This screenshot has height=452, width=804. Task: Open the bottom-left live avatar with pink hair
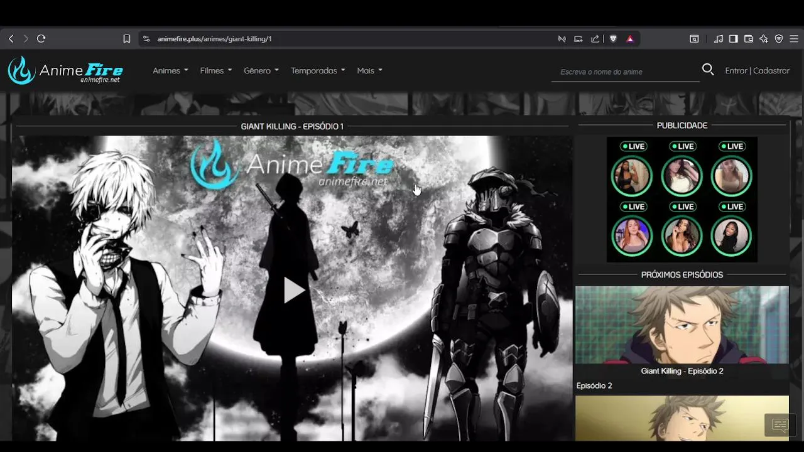pos(632,236)
